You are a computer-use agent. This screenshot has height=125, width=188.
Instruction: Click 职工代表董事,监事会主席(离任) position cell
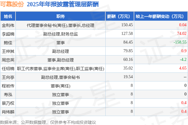61,69
